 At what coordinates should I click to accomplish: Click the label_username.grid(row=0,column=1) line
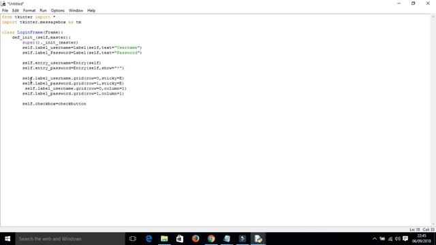(76, 88)
